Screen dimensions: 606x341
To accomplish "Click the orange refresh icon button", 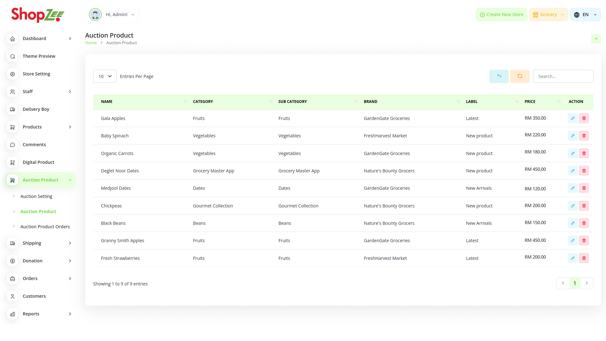I will click(x=520, y=76).
